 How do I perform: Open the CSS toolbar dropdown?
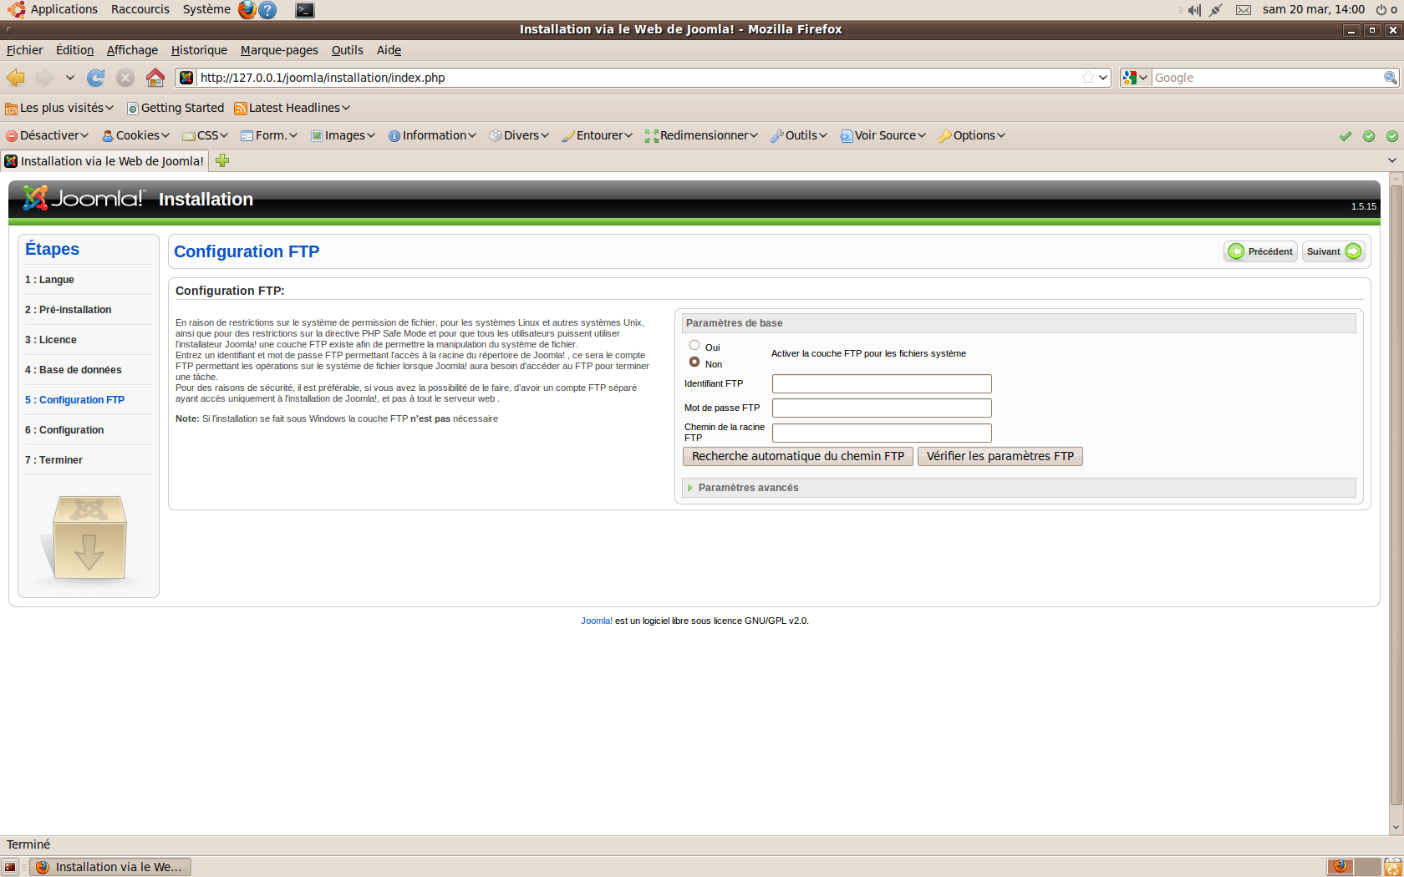206,135
